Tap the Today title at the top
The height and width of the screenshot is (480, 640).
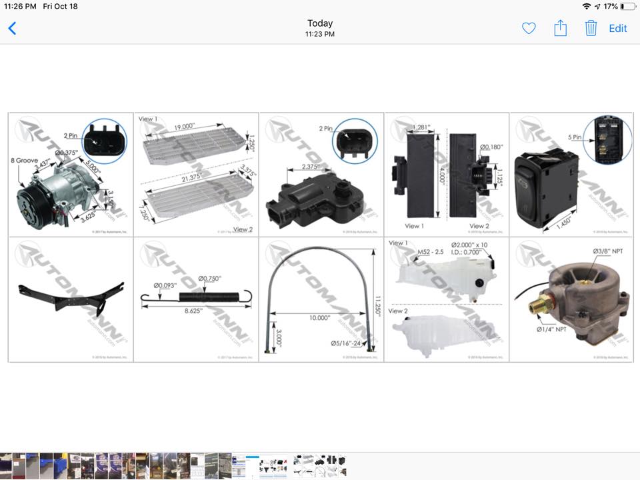tap(320, 24)
